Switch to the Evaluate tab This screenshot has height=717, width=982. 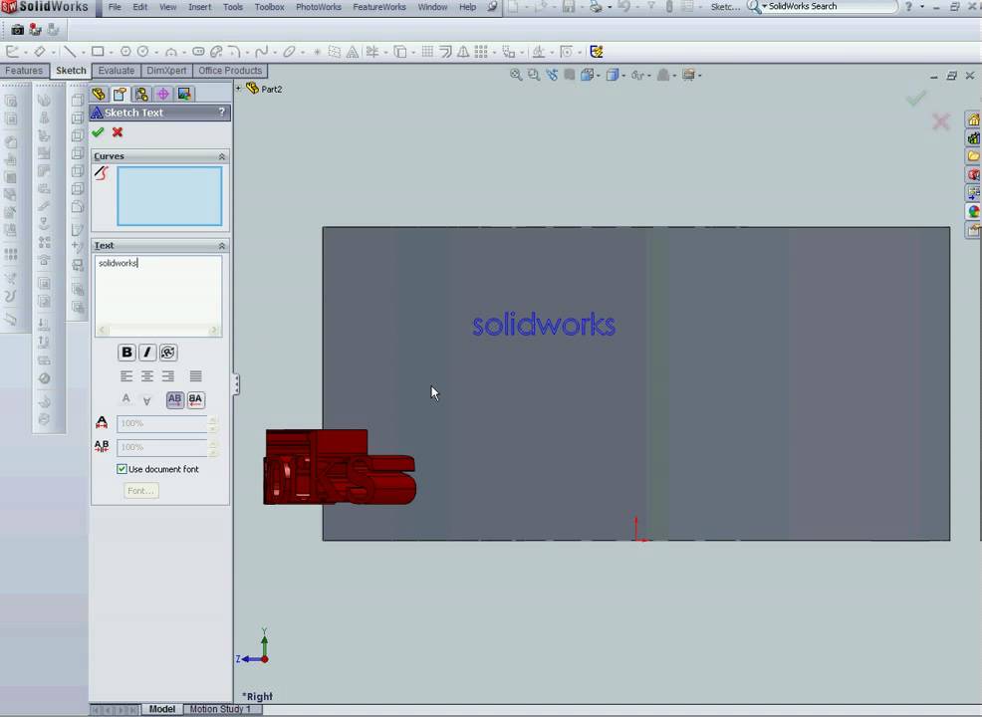116,71
